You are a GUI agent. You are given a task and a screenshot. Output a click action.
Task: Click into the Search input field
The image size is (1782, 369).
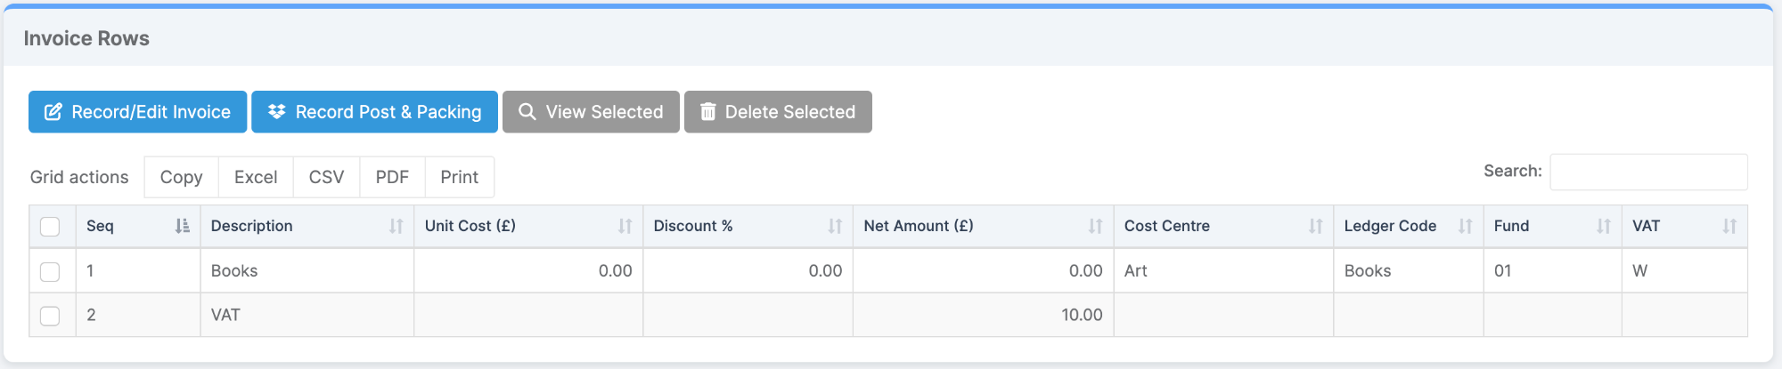coord(1648,172)
